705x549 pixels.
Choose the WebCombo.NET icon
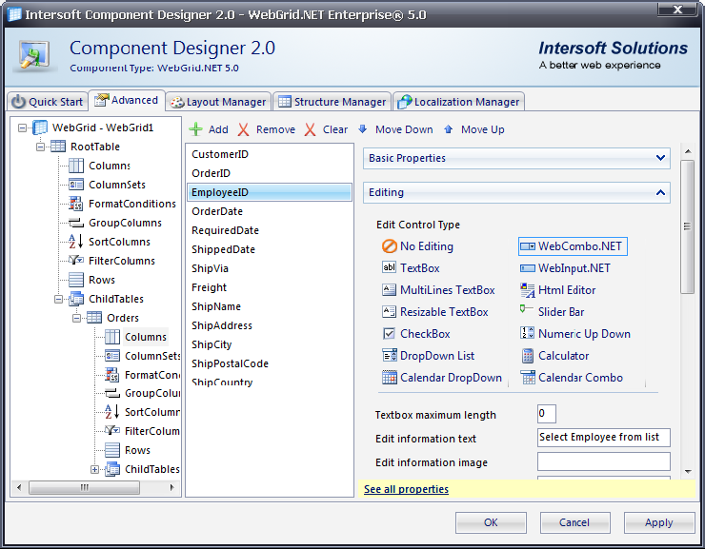pyautogui.click(x=528, y=246)
